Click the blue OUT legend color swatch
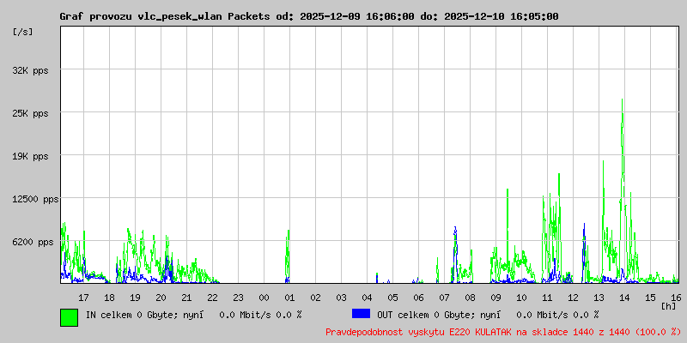The image size is (687, 343). click(361, 314)
